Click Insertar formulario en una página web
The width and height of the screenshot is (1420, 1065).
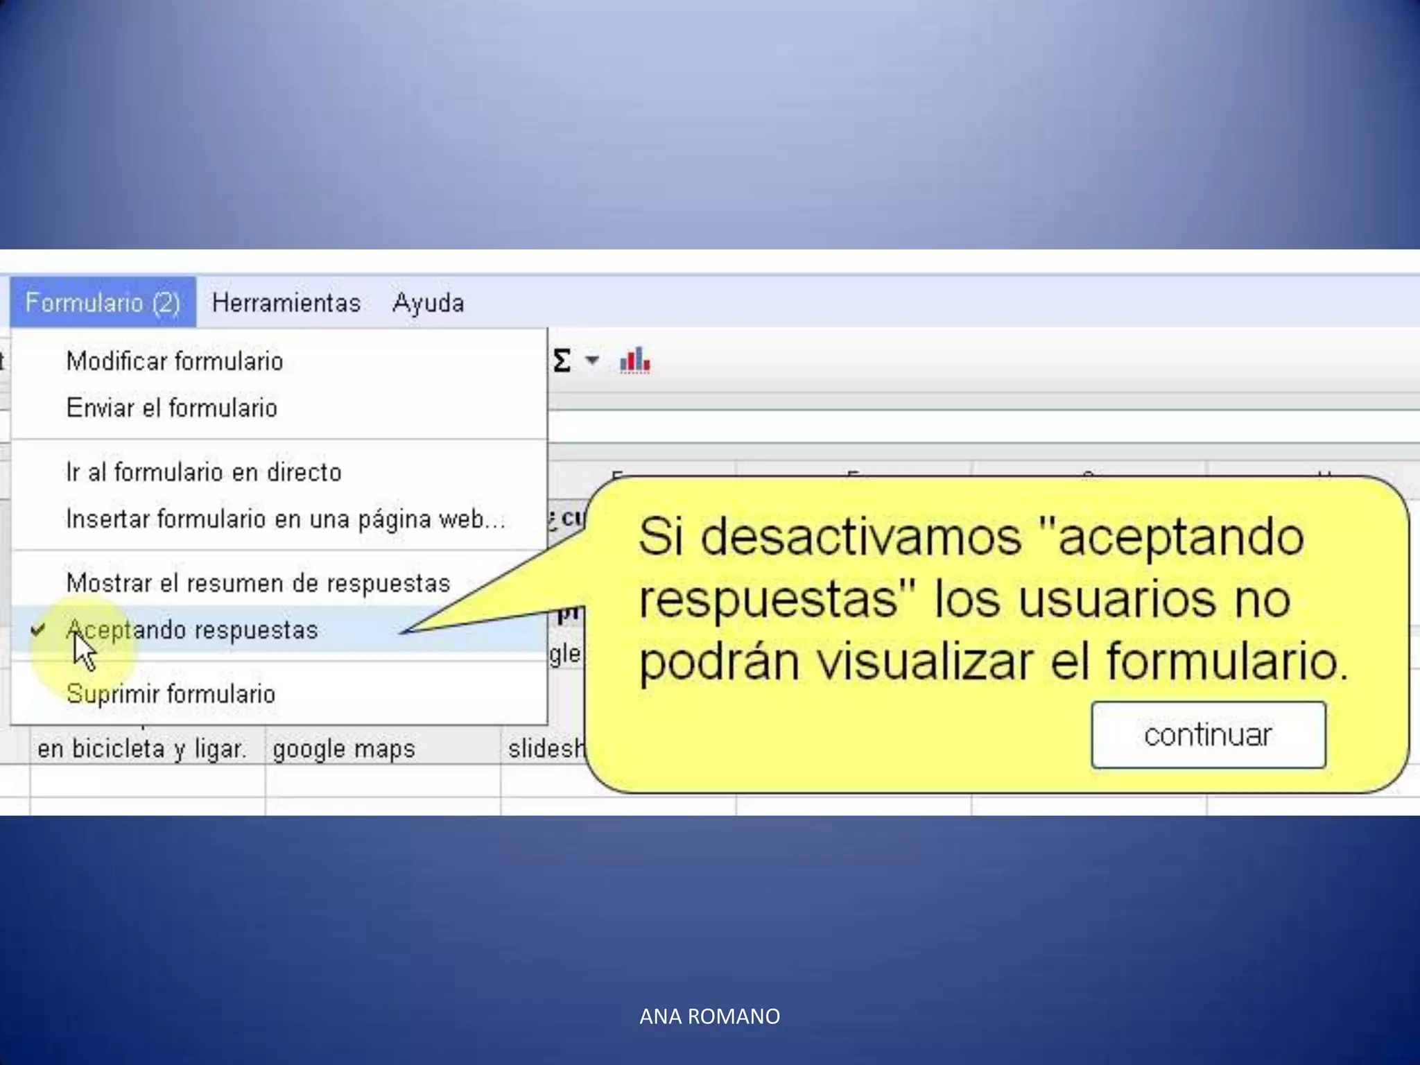tap(285, 519)
